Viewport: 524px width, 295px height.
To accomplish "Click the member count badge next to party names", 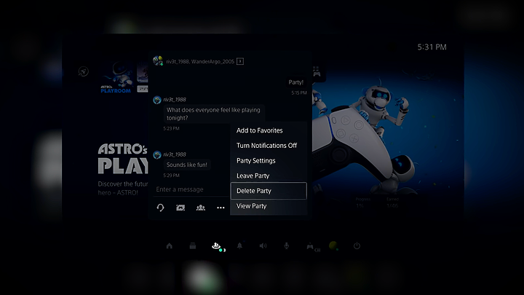I will [240, 61].
